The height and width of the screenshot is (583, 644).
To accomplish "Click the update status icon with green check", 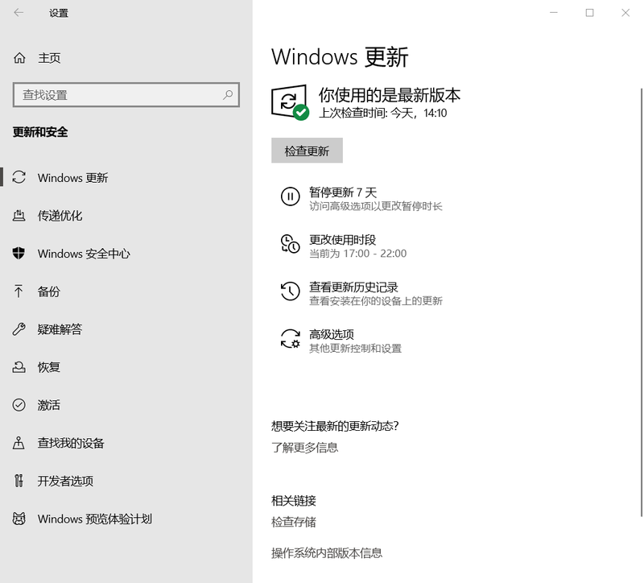I will click(290, 103).
